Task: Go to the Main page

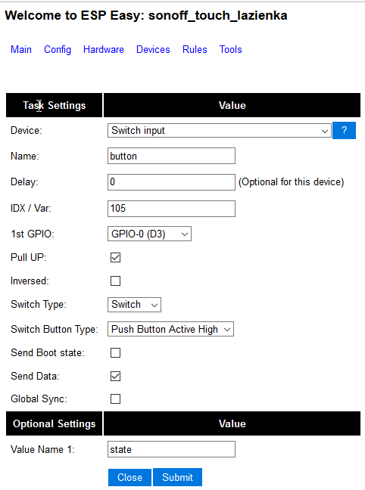Action: (21, 49)
